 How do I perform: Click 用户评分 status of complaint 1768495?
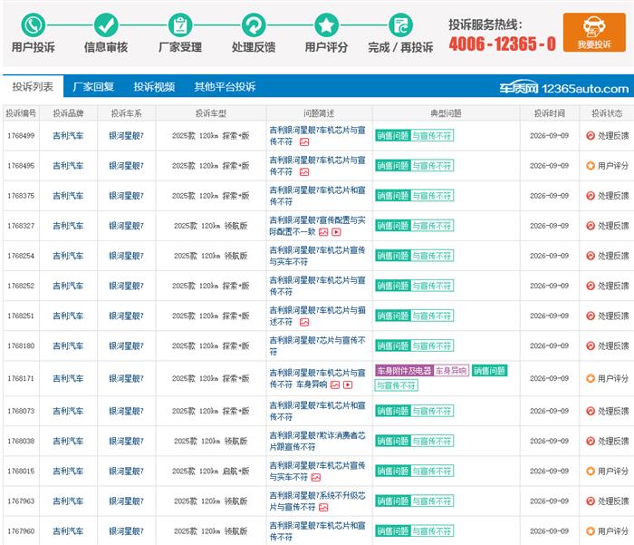[608, 166]
